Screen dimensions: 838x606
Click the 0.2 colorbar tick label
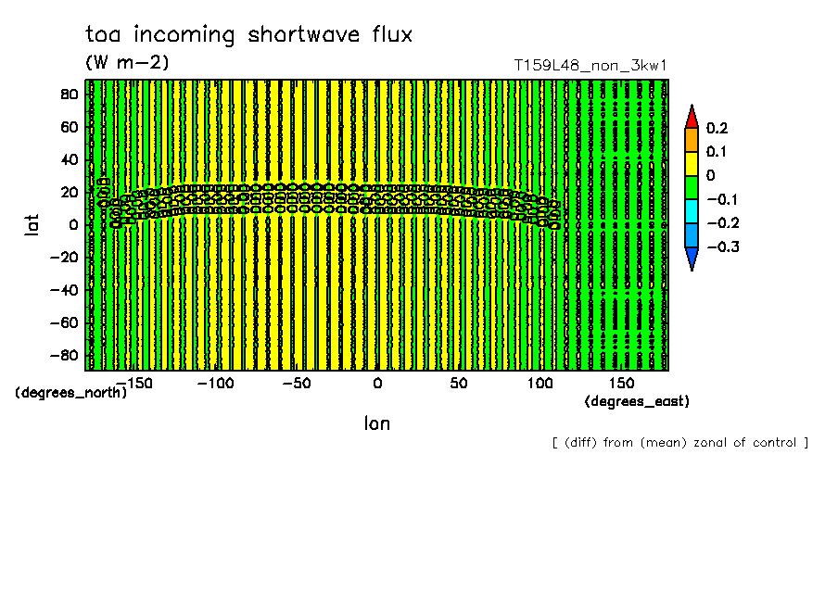pos(717,128)
